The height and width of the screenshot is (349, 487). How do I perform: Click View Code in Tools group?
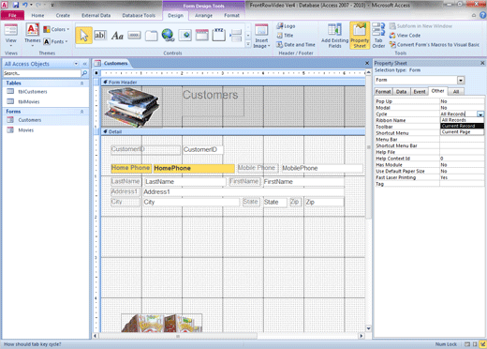405,36
